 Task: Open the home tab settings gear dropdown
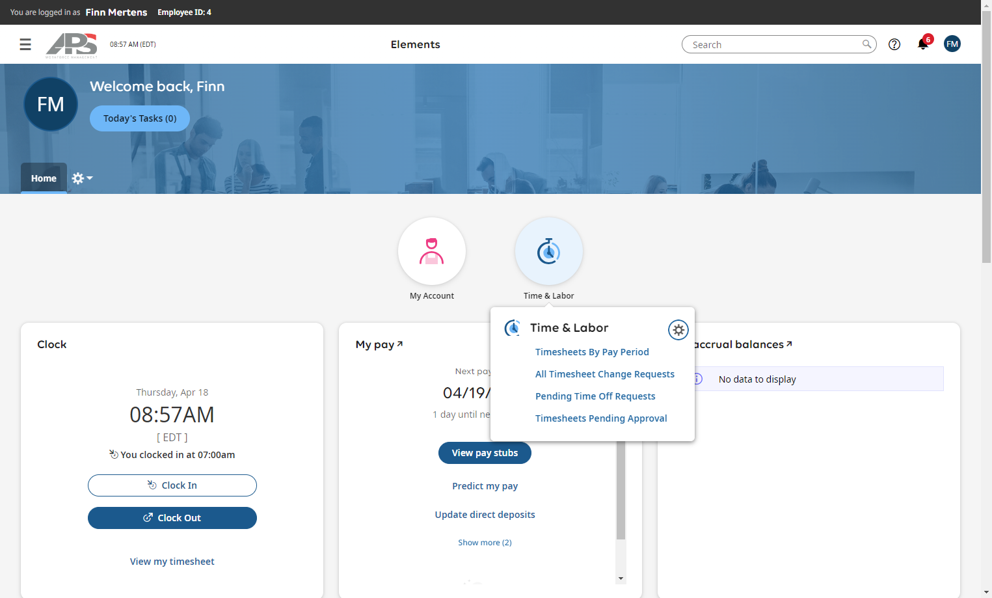coord(82,178)
